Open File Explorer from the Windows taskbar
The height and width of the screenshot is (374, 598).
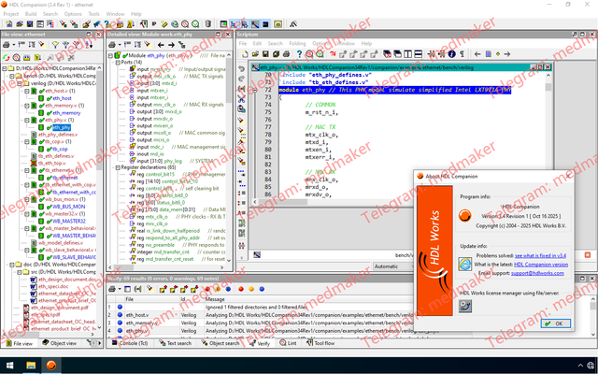click(31, 366)
